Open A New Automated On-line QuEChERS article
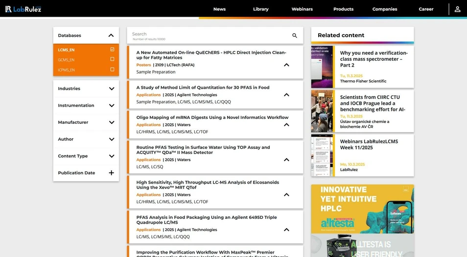467x257 pixels. (x=211, y=55)
